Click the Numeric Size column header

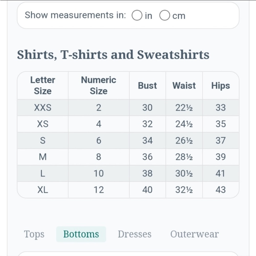tap(99, 86)
